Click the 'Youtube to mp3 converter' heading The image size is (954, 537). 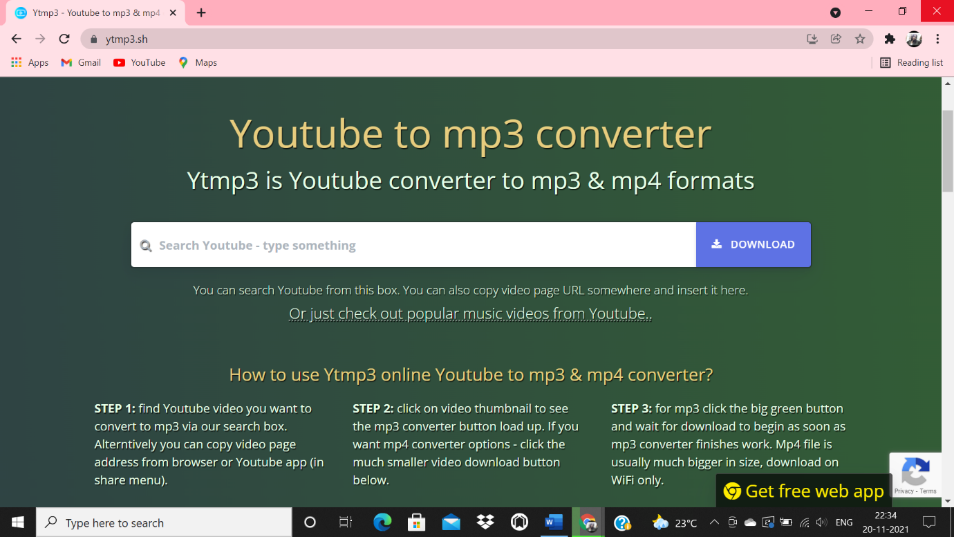[470, 134]
